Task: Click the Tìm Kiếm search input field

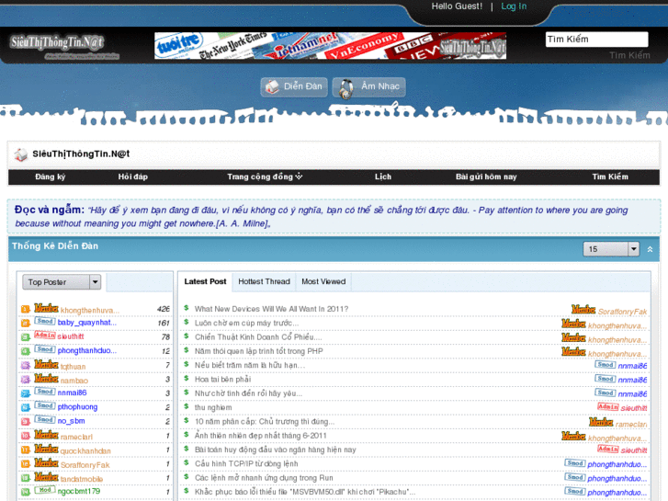Action: pos(596,40)
